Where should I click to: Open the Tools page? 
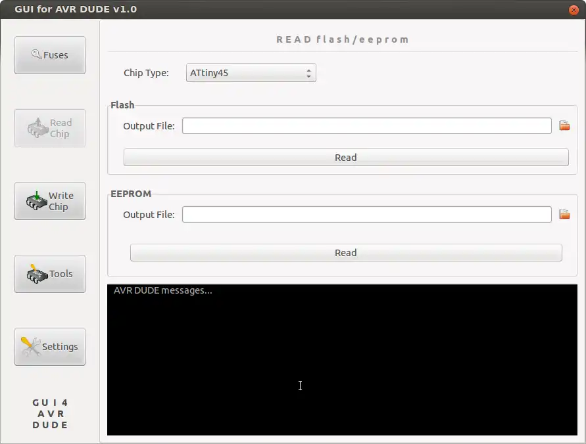[x=50, y=274]
